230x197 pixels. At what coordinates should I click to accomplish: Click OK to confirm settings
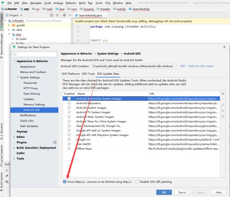click(x=164, y=192)
